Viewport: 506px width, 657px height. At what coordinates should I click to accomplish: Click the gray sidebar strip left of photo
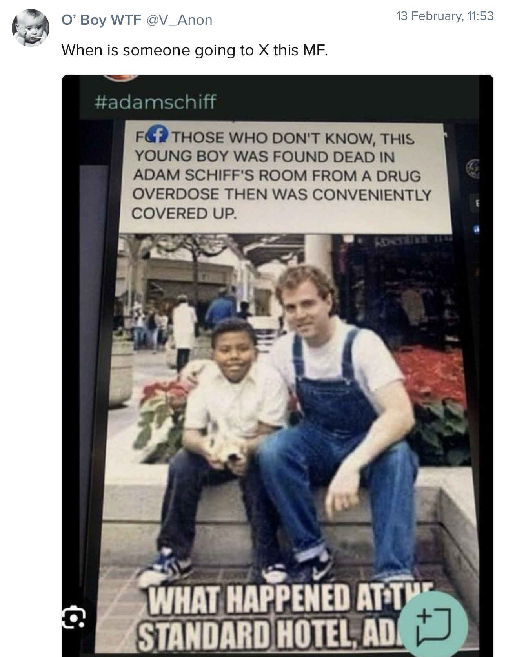[93, 353]
